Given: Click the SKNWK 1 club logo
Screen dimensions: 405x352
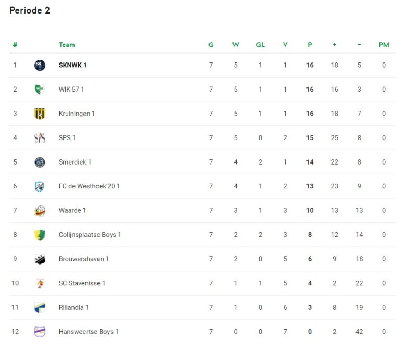Looking at the screenshot, I should [x=40, y=65].
